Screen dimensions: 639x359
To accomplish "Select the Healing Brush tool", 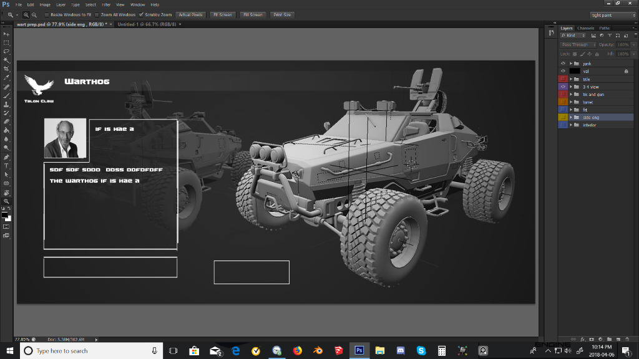I will point(6,87).
